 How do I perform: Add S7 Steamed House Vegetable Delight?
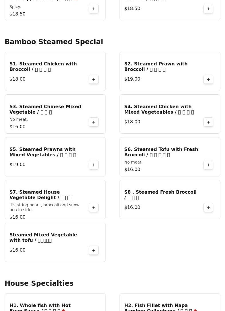point(93,208)
